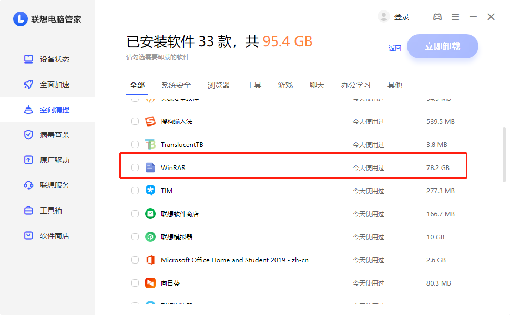The image size is (510, 315).
Task: Click the 向日葵 size 80.3 MB
Action: pos(438,283)
